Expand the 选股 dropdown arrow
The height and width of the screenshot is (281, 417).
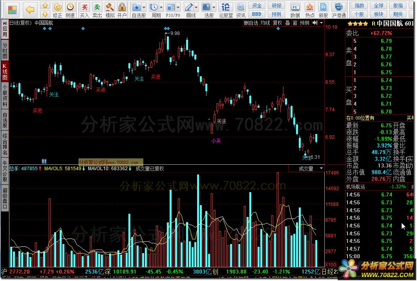[x=214, y=7]
